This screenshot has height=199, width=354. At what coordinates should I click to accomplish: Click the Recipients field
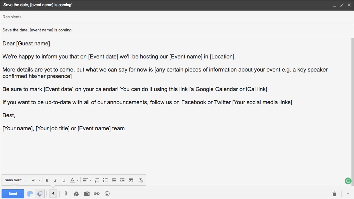coord(175,17)
